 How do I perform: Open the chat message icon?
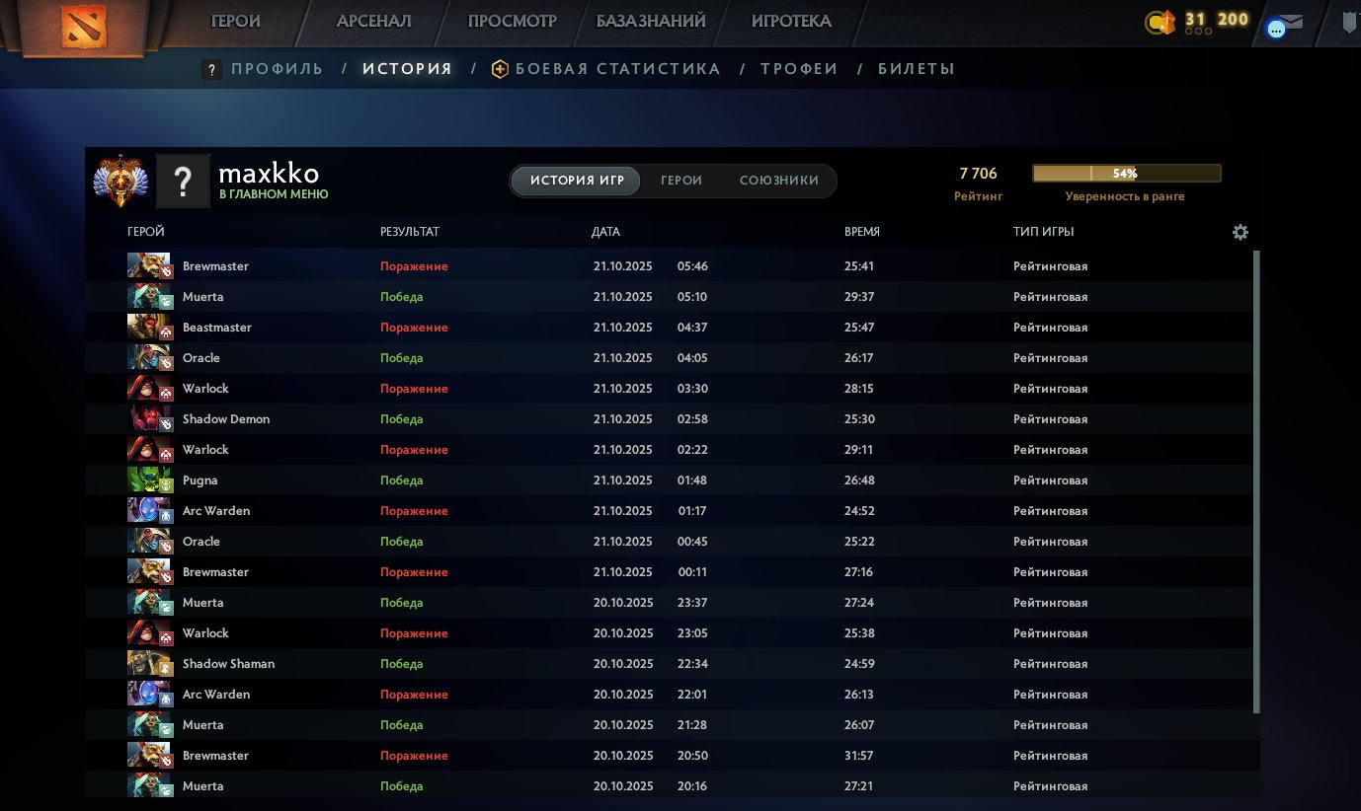point(1284,26)
